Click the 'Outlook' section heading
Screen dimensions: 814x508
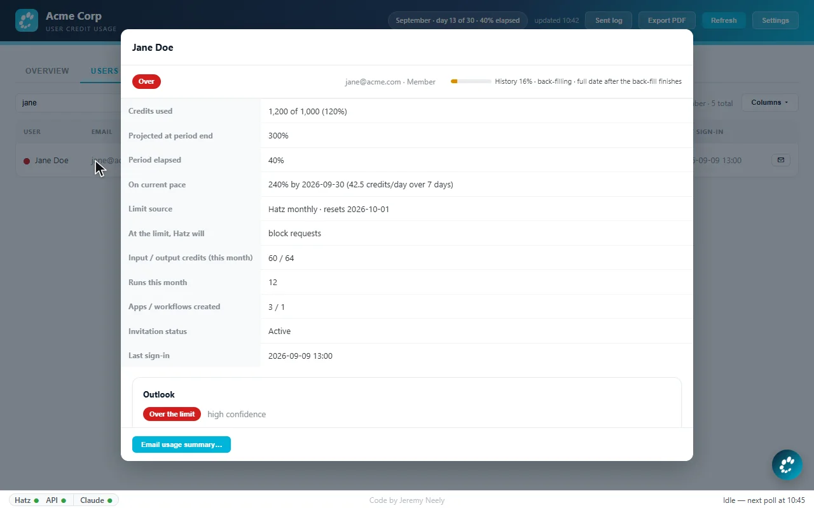159,394
